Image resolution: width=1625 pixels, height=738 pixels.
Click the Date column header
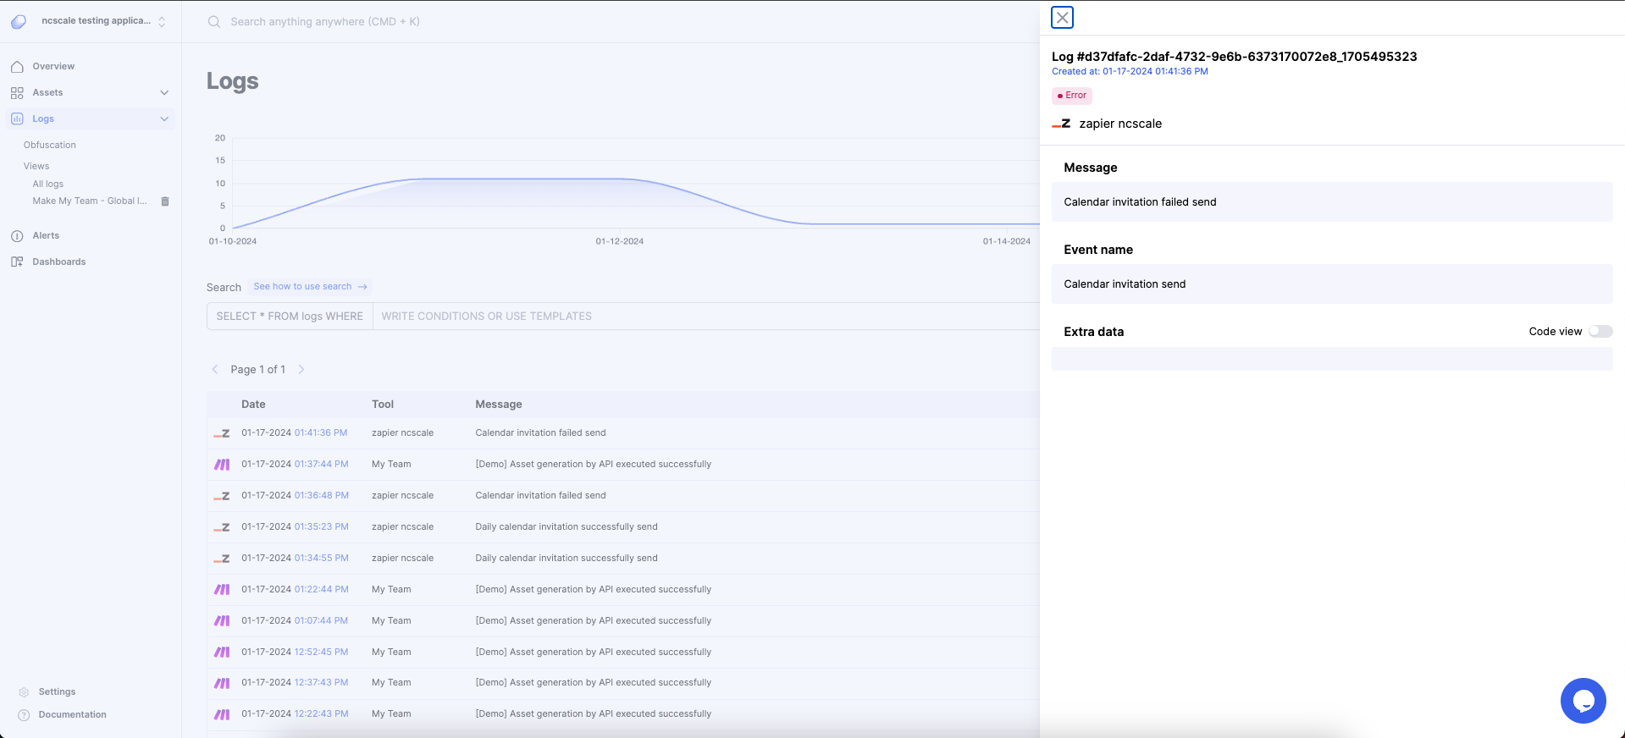click(253, 405)
